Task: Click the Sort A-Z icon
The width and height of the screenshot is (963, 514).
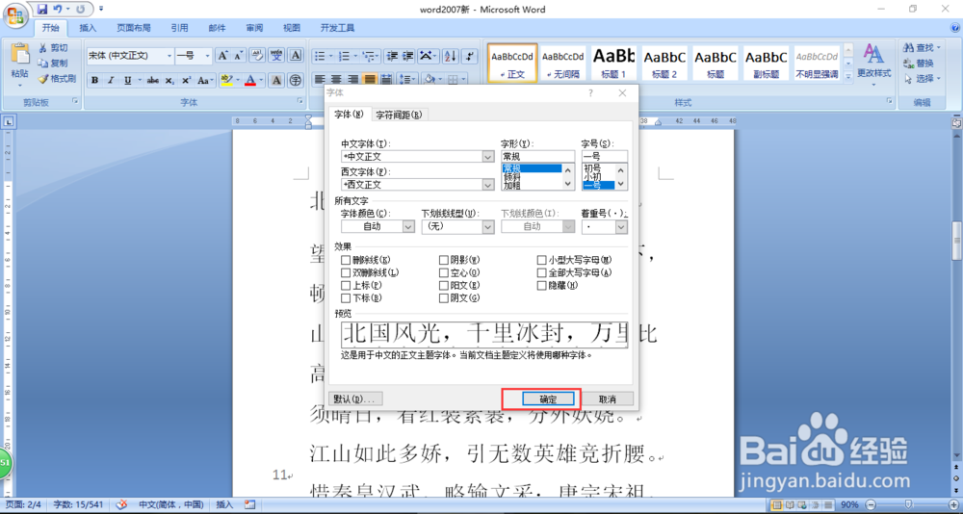Action: coord(451,56)
